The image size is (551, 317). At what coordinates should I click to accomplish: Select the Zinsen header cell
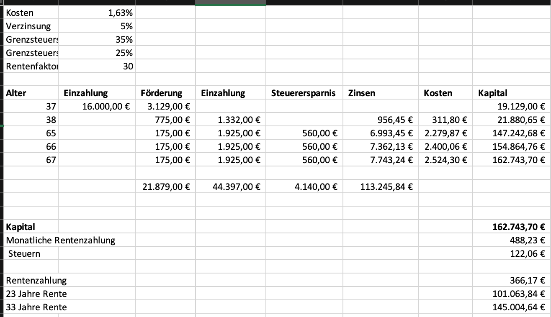click(381, 93)
